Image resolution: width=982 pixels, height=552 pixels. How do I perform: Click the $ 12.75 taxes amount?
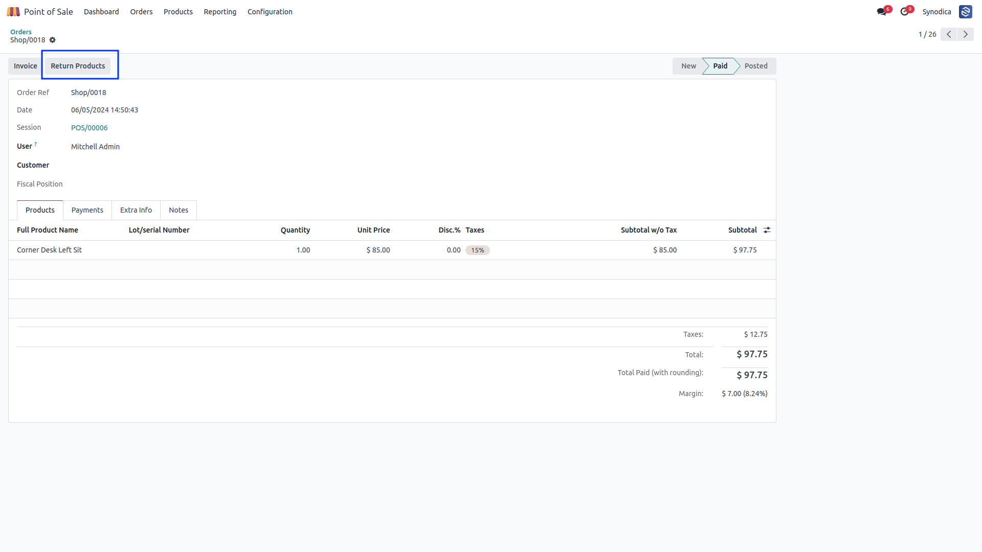tap(756, 334)
